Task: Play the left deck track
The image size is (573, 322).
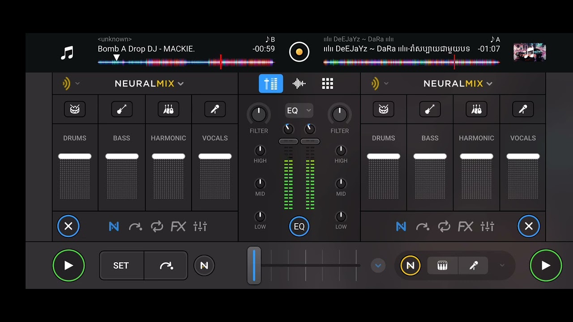Action: click(68, 266)
